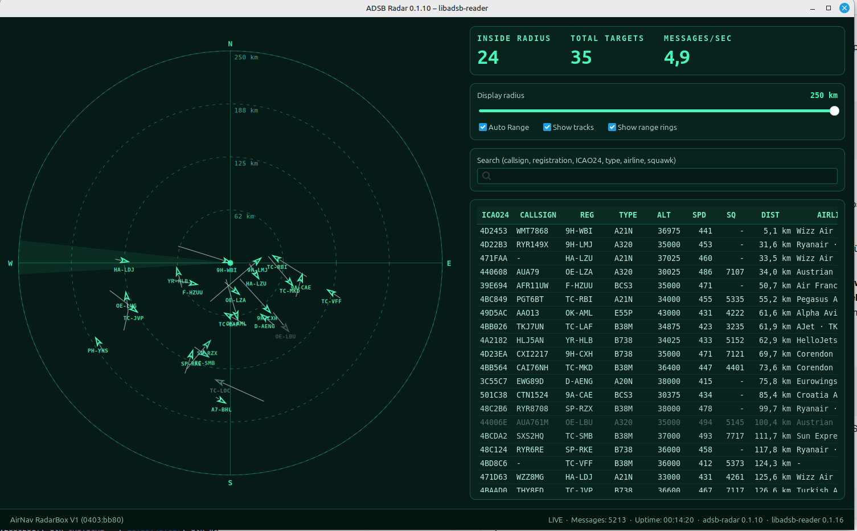857x531 pixels.
Task: Select the WMT7868 row in table
Action: pyautogui.click(x=657, y=231)
